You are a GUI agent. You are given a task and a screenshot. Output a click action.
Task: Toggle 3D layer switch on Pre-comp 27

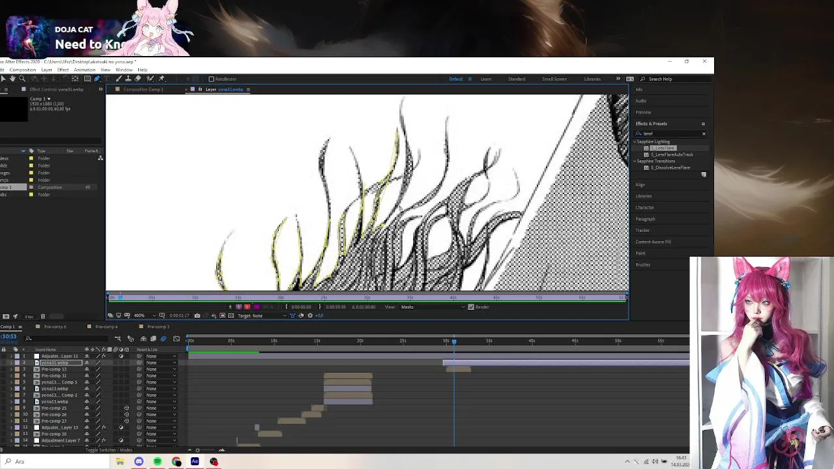tap(126, 421)
